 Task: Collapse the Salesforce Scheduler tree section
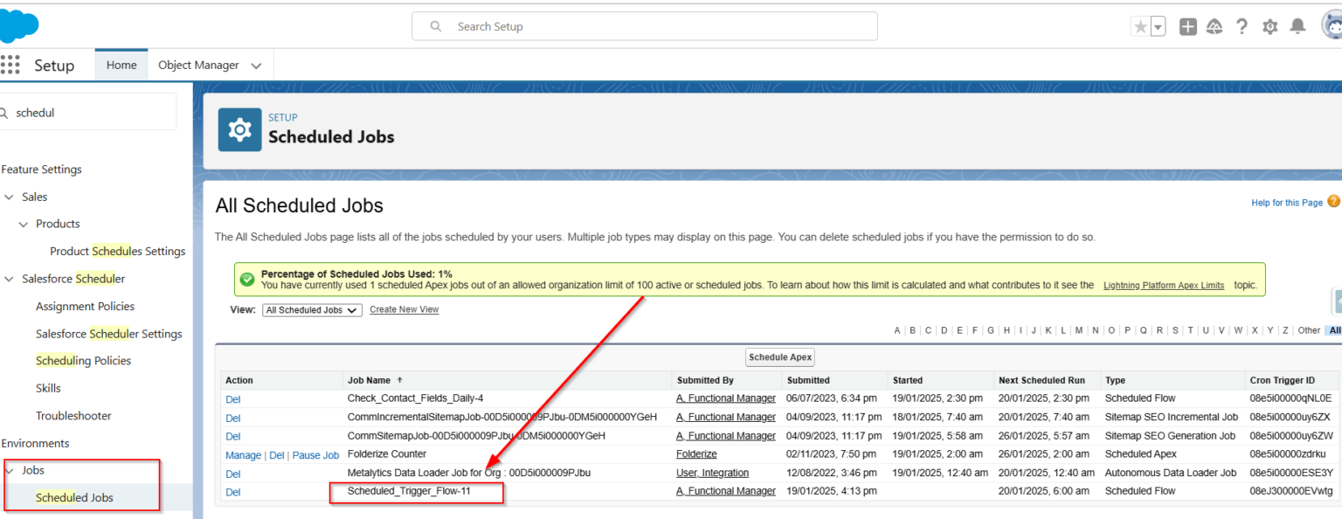coord(10,279)
